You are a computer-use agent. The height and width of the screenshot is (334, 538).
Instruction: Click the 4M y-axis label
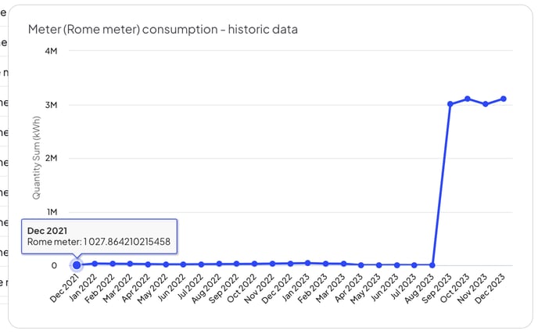tap(51, 51)
